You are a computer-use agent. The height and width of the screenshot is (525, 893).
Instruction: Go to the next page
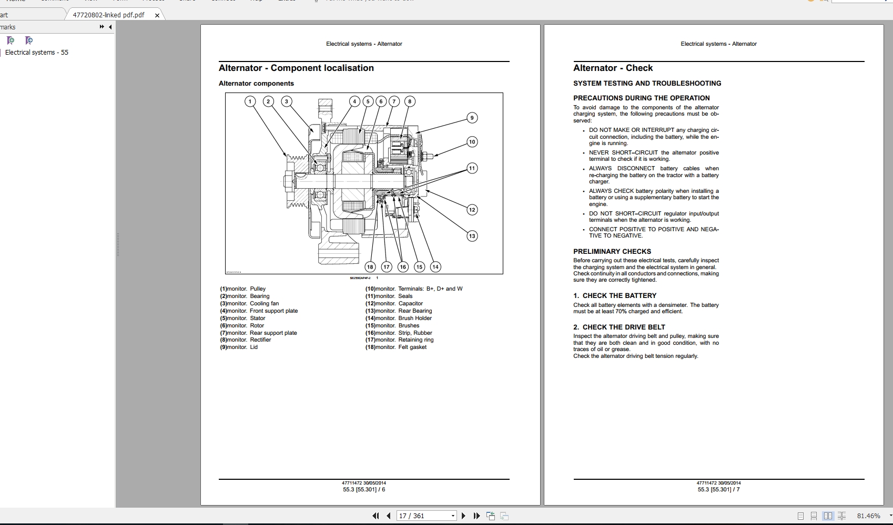pos(463,516)
